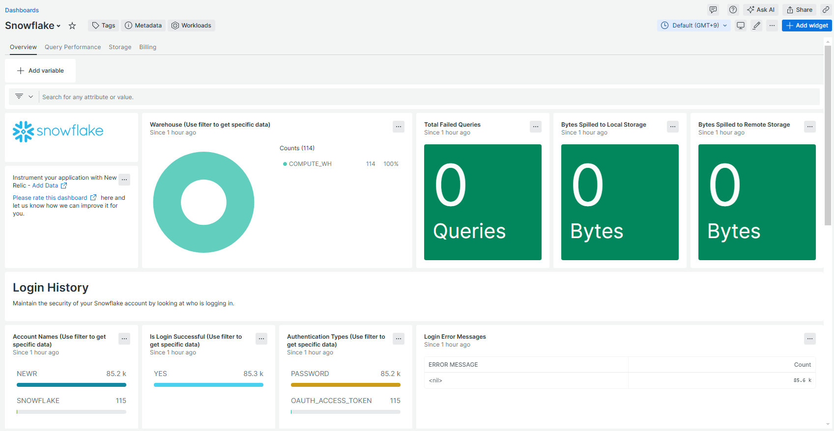Click the Login History heading
This screenshot has height=431, width=834.
[x=51, y=288]
